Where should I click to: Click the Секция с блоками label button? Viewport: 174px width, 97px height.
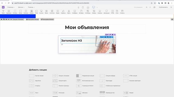coord(18,19)
